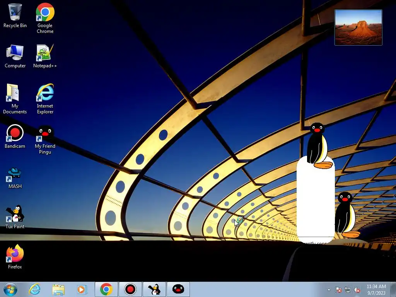
Task: Open the network status tray icon
Action: 348,290
